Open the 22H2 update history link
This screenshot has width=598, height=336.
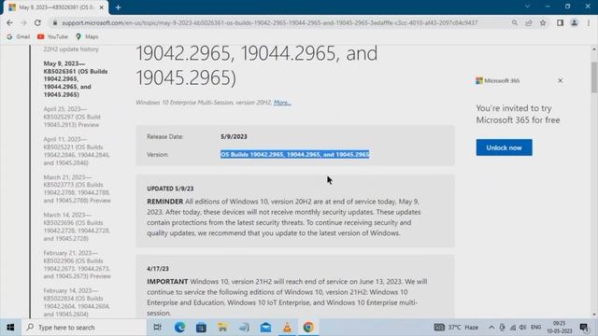71,49
